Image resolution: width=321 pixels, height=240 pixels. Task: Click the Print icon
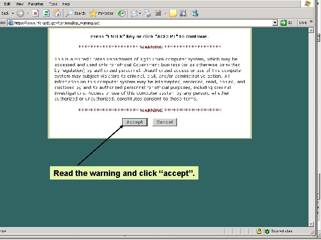(147, 13)
